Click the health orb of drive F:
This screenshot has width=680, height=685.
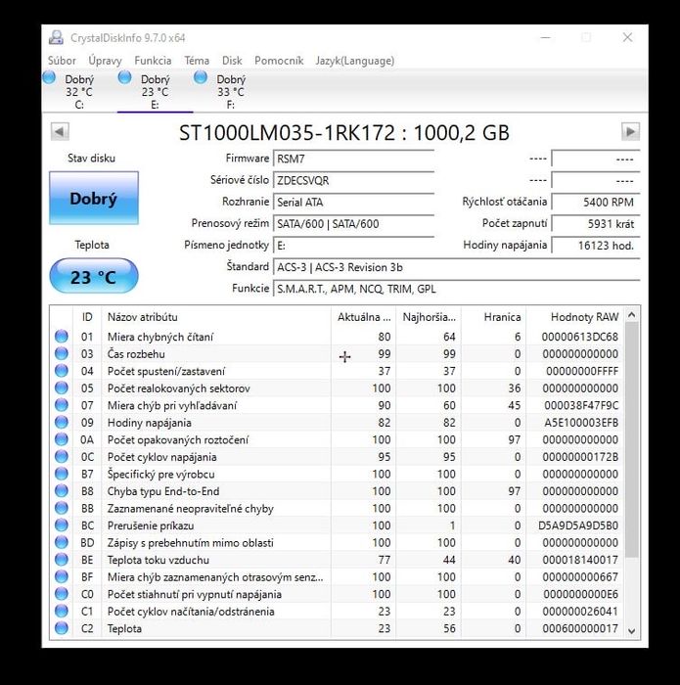[x=201, y=77]
